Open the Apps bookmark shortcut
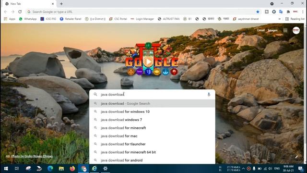 [x=10, y=19]
